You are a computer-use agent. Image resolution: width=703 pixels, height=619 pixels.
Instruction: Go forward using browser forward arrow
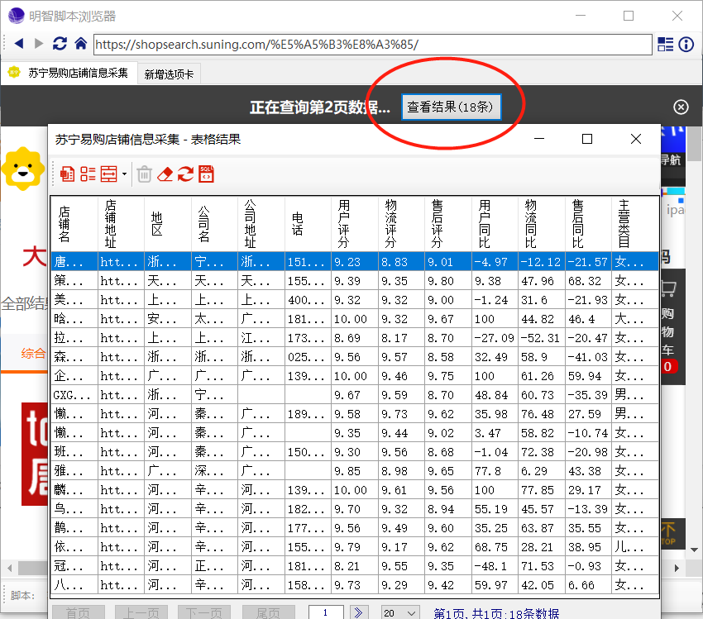(39, 44)
